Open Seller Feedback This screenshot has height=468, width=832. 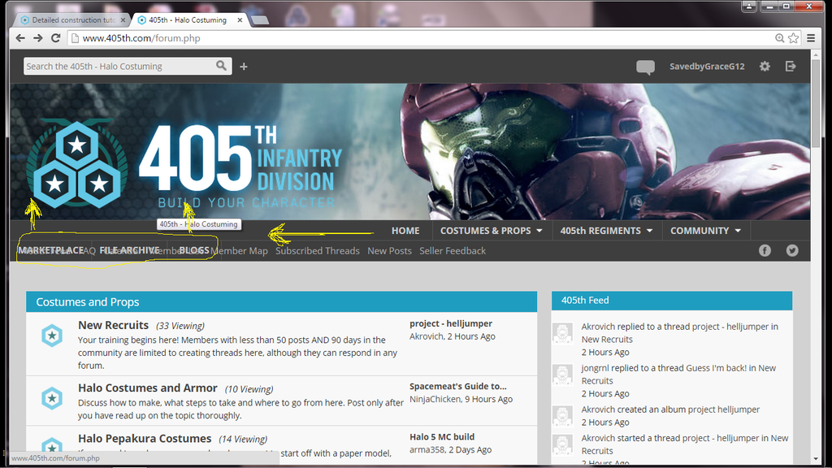tap(453, 251)
